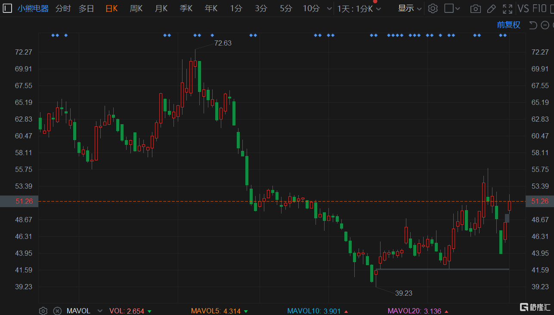Screen dimensions: 554x315
Task: Click the 51.26 current price marker
Action: pyautogui.click(x=19, y=201)
